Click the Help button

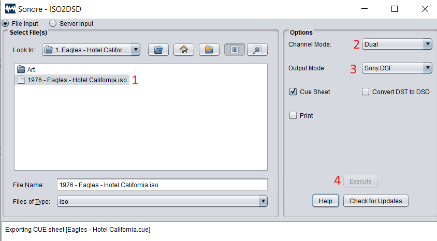pos(326,201)
